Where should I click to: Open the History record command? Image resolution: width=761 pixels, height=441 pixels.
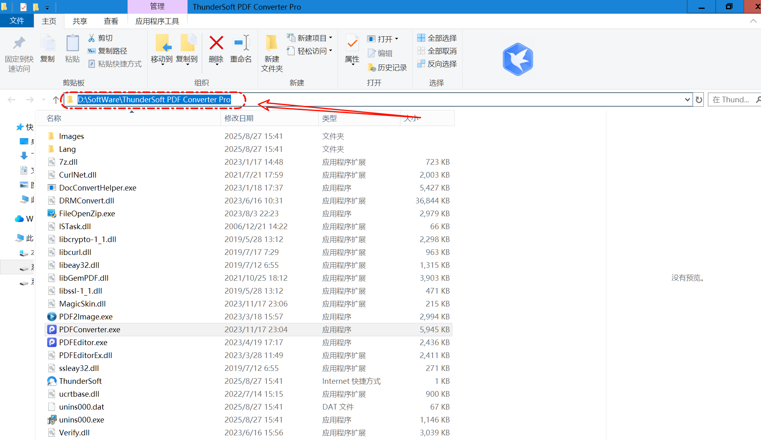[387, 68]
